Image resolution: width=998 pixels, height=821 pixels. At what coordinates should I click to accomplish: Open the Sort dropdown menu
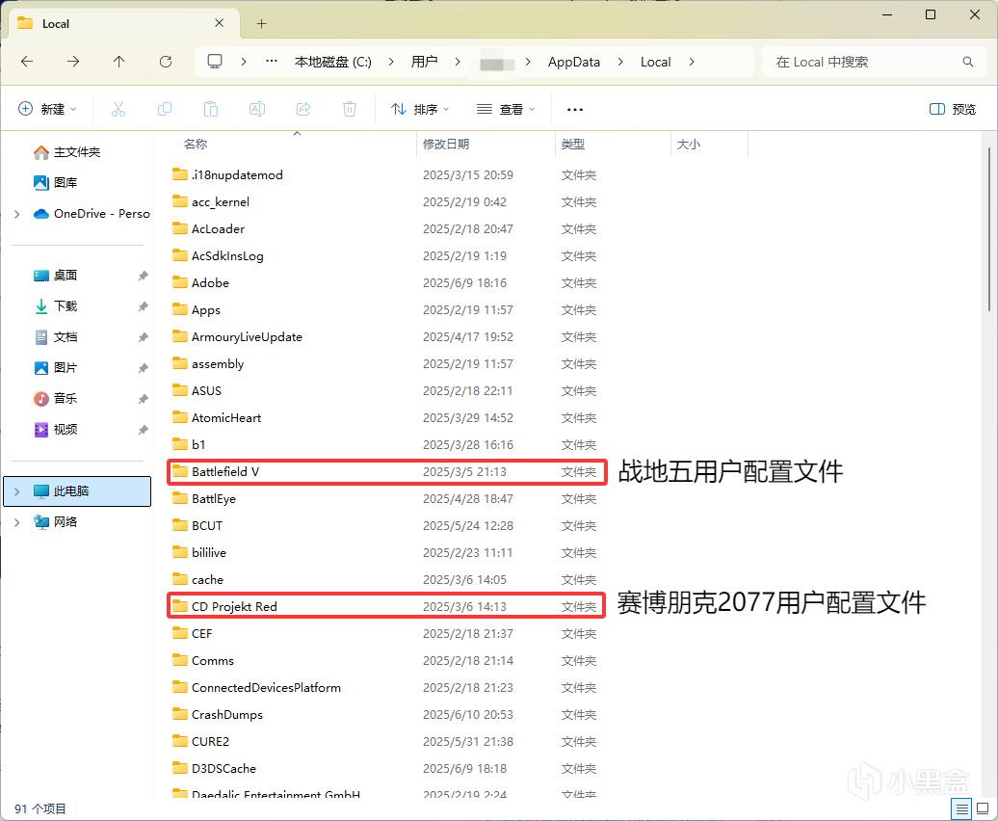420,110
